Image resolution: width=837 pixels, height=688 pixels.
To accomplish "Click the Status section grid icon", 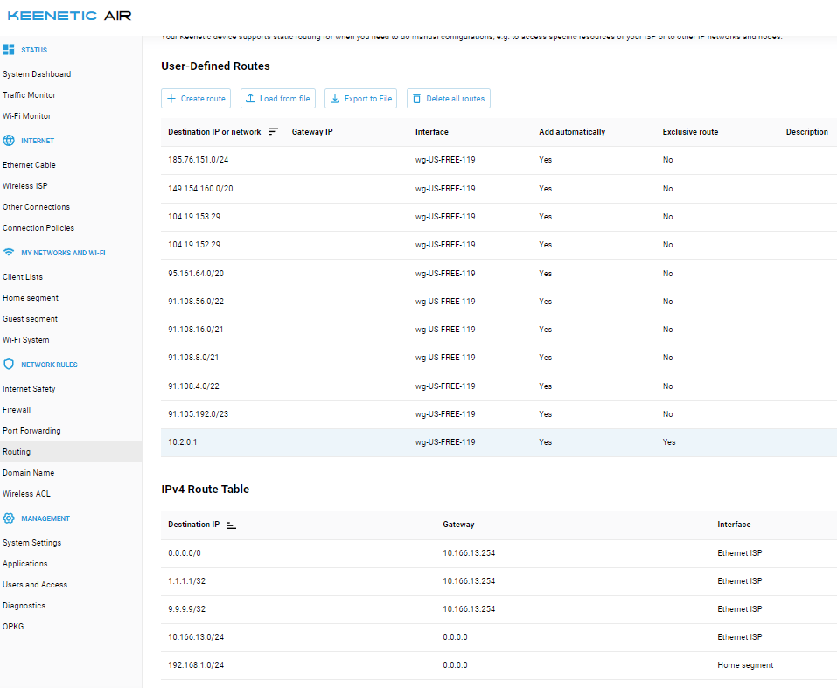I will coord(10,50).
